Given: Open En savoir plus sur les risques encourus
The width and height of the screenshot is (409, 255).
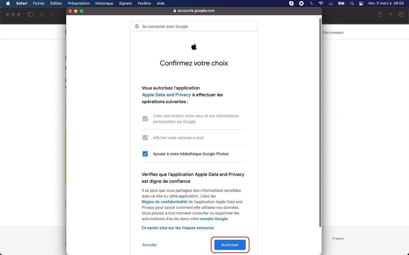Looking at the screenshot, I should click(x=178, y=228).
